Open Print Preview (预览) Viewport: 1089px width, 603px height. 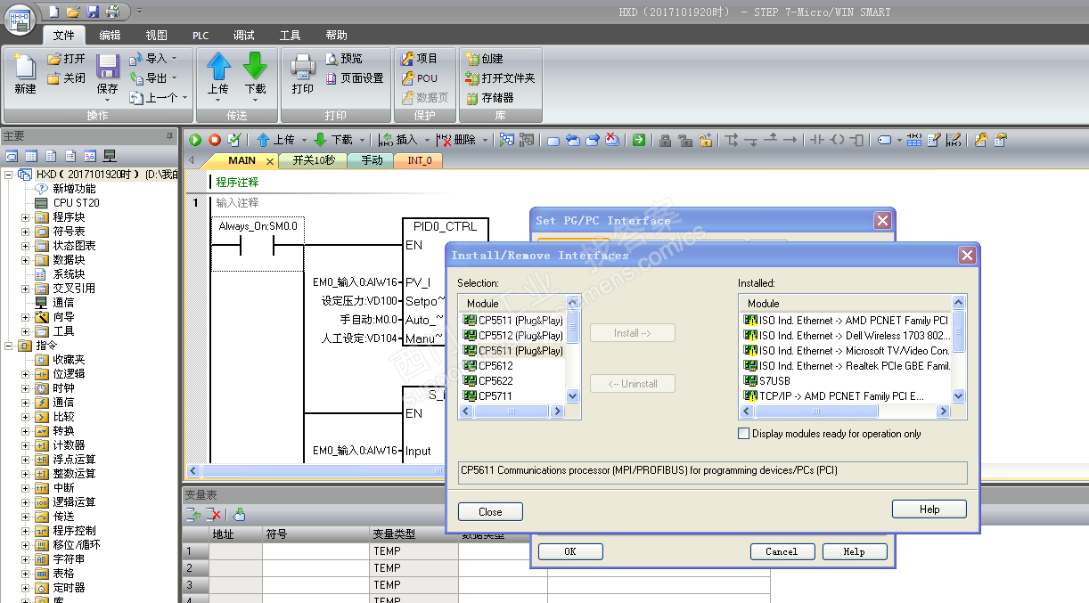344,59
